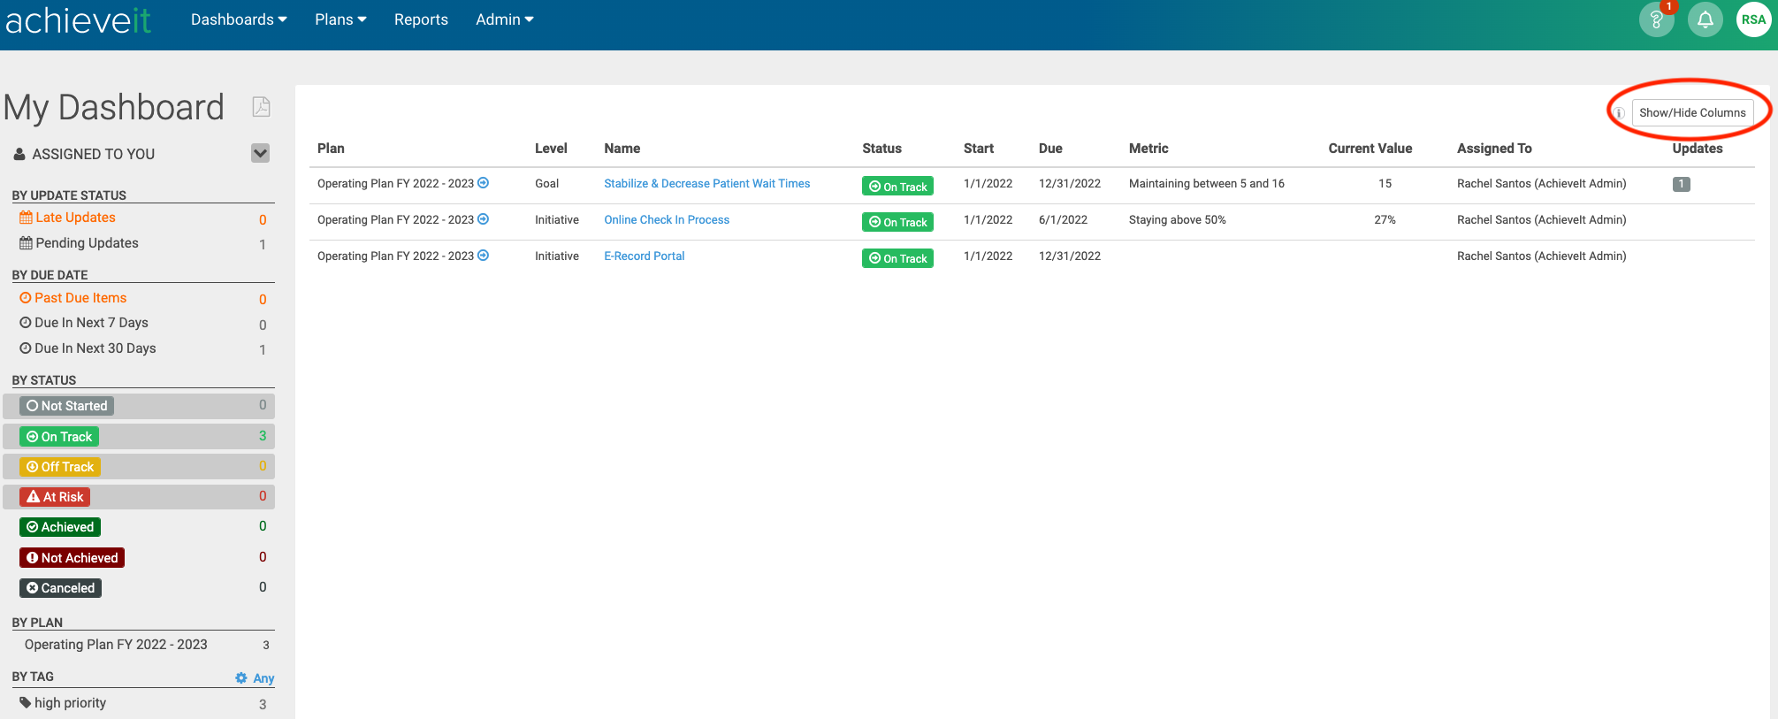This screenshot has height=719, width=1778.
Task: Click On Track status badge for E-Record Portal
Action: click(x=897, y=258)
